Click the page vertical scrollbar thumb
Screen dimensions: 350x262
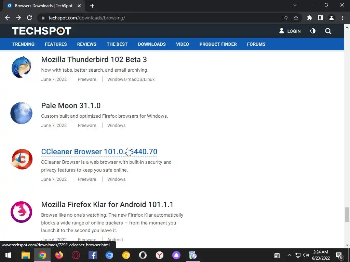(347, 214)
